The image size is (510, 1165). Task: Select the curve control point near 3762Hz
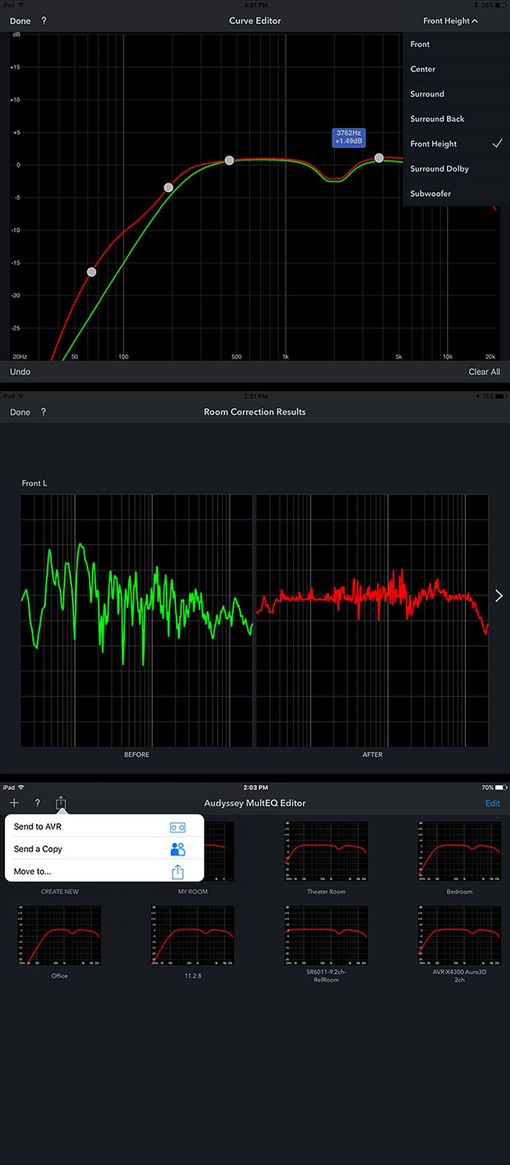[379, 158]
